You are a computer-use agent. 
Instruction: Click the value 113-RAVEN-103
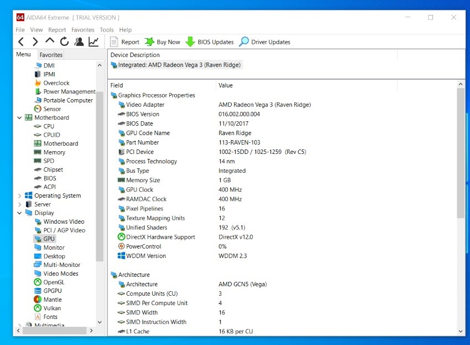click(239, 142)
